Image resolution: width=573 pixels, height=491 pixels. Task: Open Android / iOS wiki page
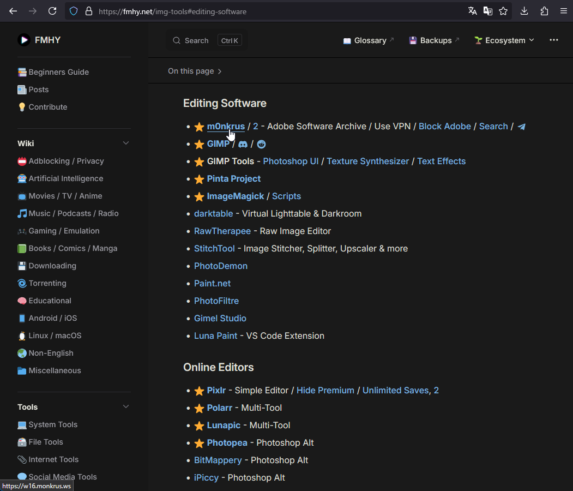[53, 318]
